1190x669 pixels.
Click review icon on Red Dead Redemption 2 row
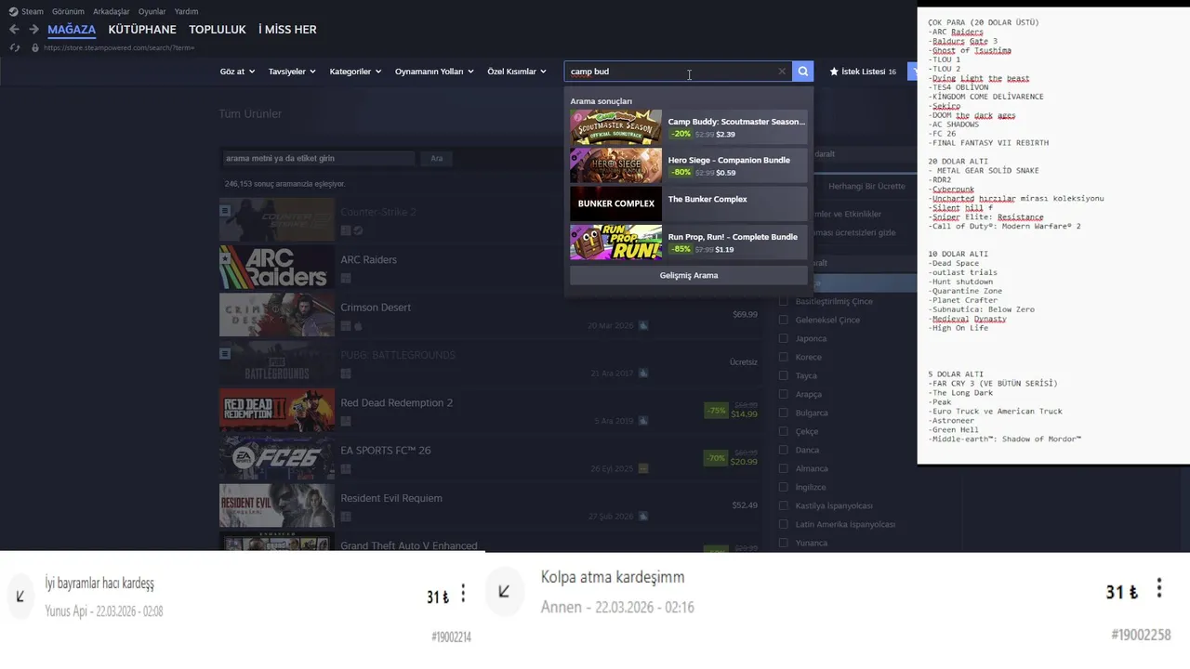643,421
